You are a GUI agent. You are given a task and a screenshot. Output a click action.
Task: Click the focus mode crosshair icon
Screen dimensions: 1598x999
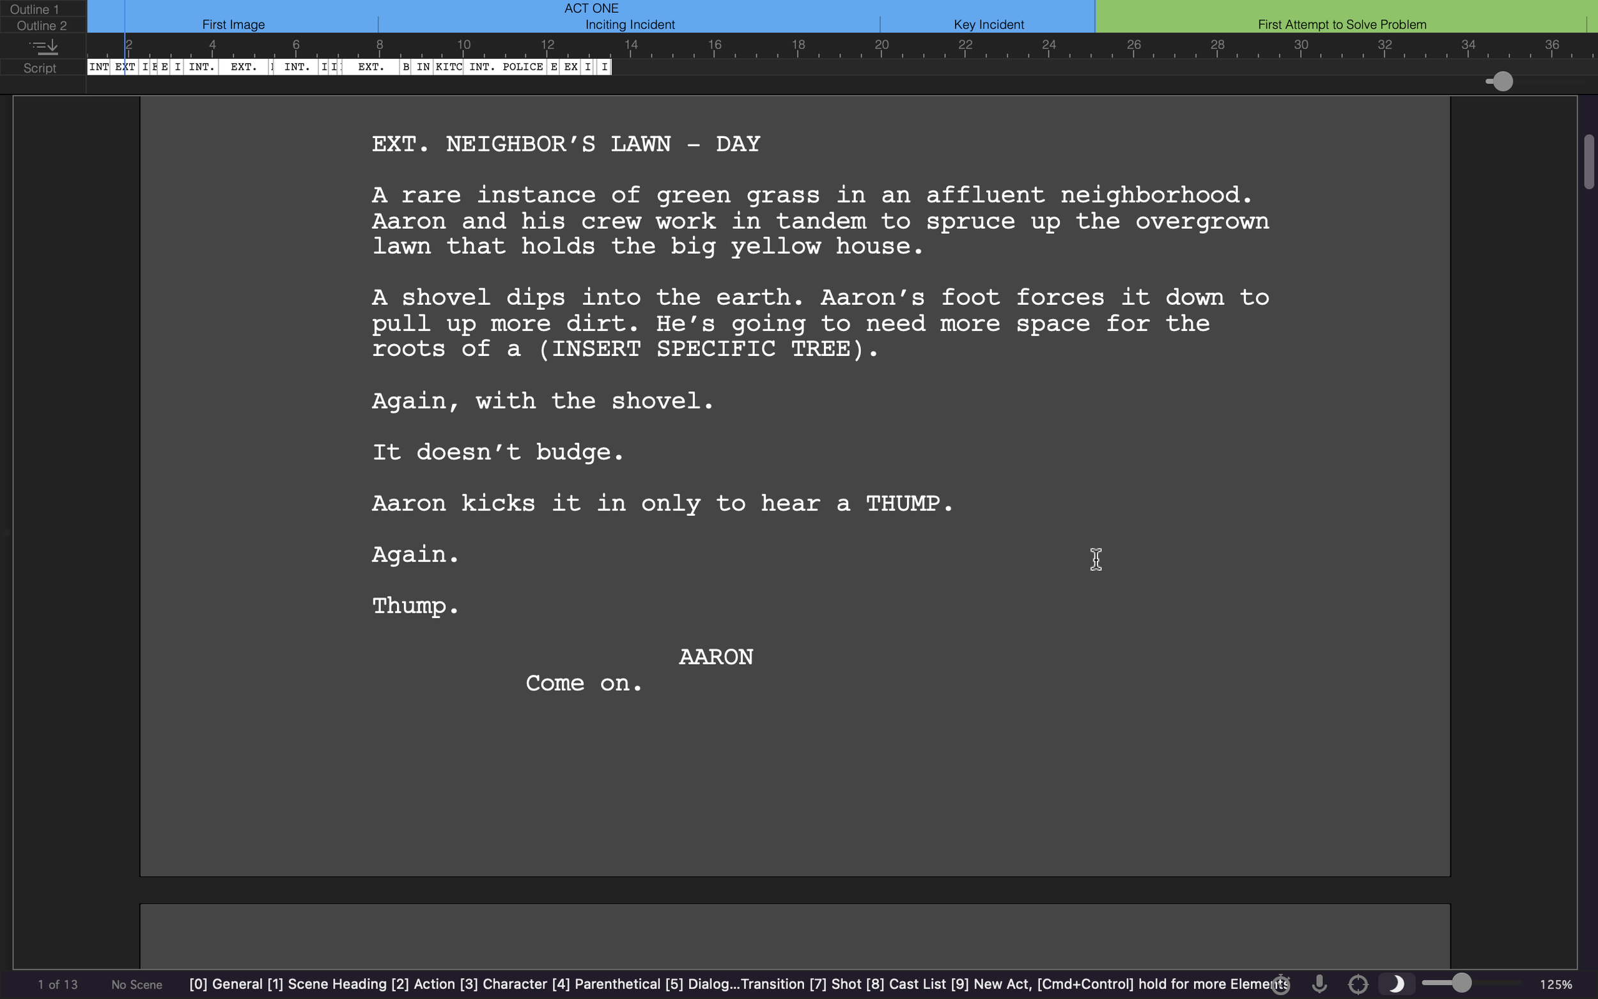point(1358,984)
